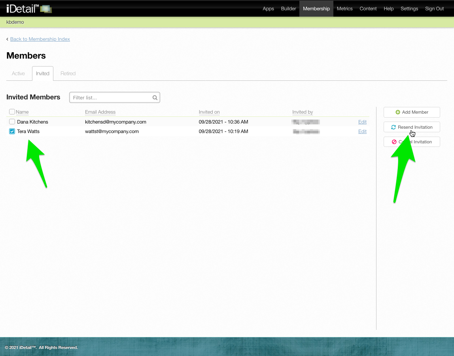
Task: Click the name Tera Watts
Action: pos(28,131)
